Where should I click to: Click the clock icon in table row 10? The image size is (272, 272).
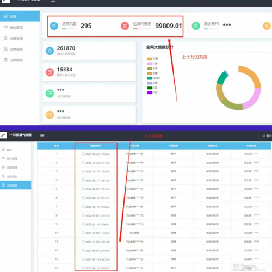pos(83,233)
